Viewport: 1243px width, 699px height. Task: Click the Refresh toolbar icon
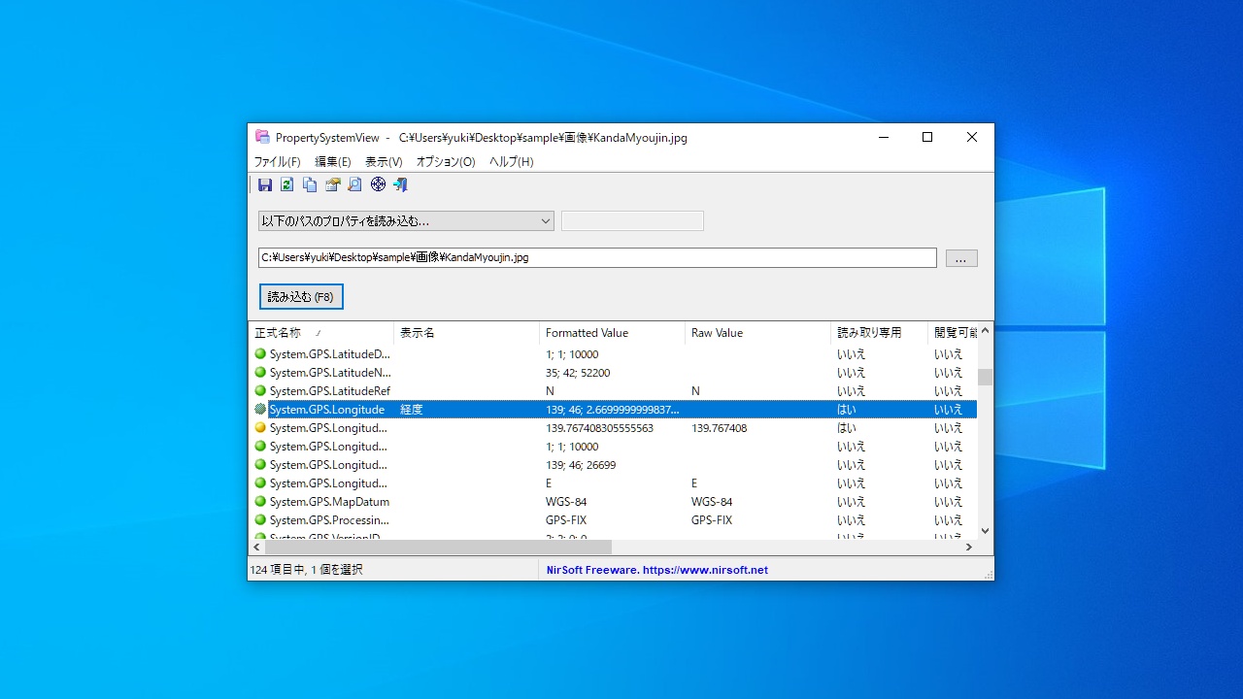(x=287, y=184)
